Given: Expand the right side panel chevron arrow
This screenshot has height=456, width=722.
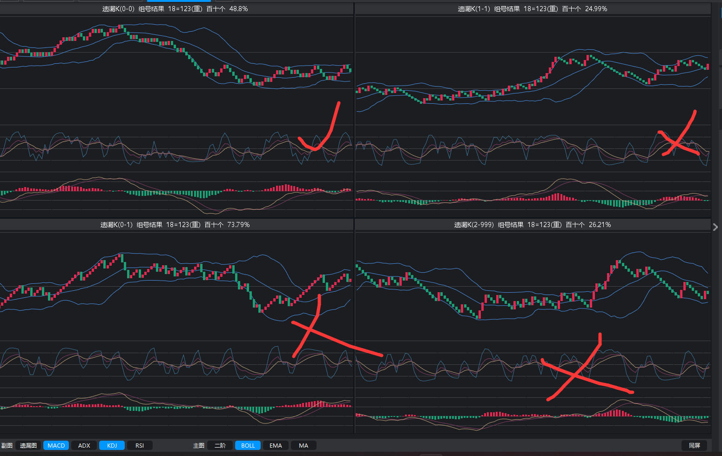Looking at the screenshot, I should click(715, 227).
